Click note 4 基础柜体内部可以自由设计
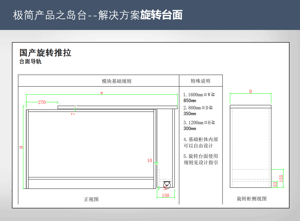Viewport: 300px width, 221px height. [200, 143]
